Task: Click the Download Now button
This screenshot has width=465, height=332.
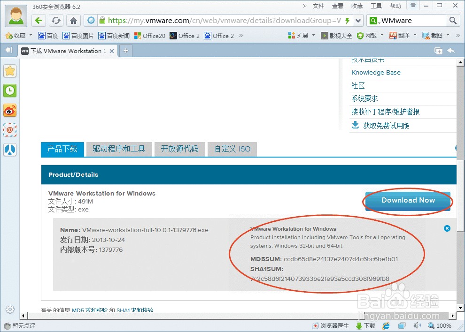Action: [x=407, y=200]
